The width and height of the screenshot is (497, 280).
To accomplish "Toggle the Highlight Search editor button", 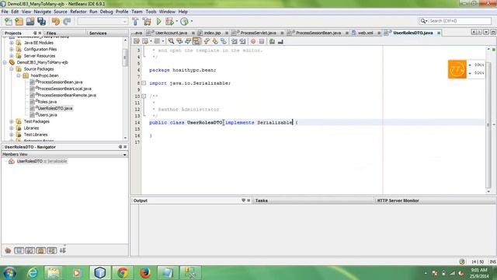I will [x=196, y=41].
